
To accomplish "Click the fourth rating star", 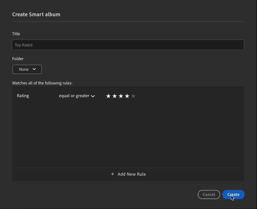I will point(127,96).
